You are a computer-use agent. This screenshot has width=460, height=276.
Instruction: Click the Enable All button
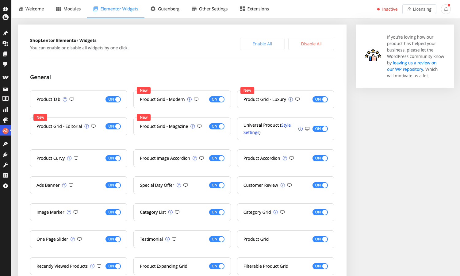point(262,44)
